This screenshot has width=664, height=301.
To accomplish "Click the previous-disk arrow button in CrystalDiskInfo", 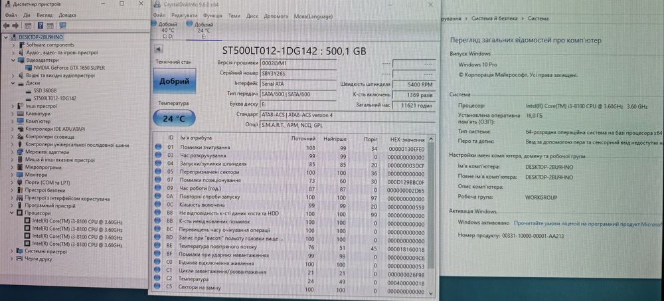I will (159, 50).
